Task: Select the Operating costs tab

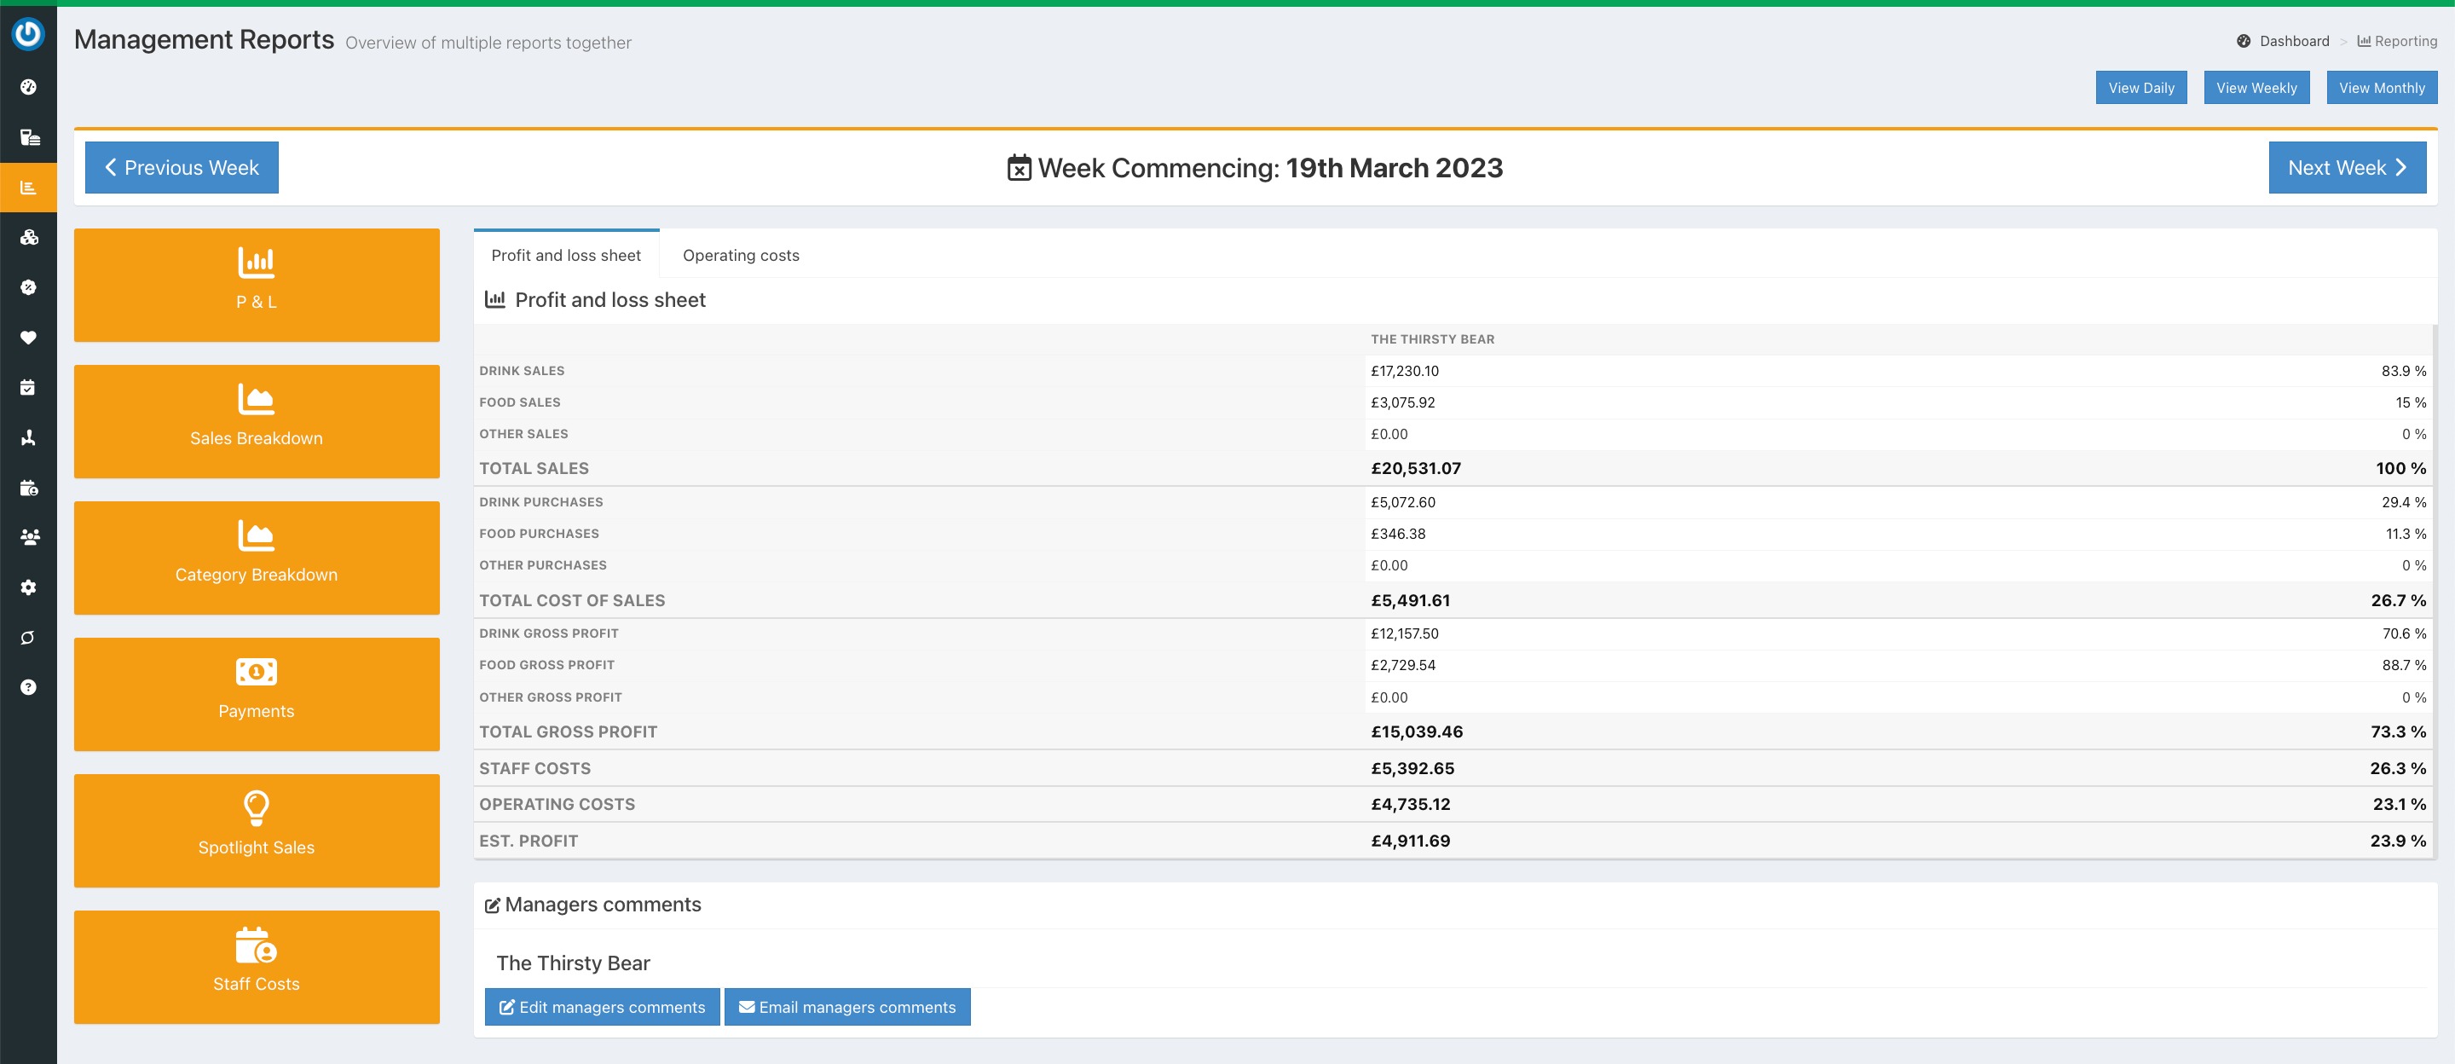Action: click(741, 255)
